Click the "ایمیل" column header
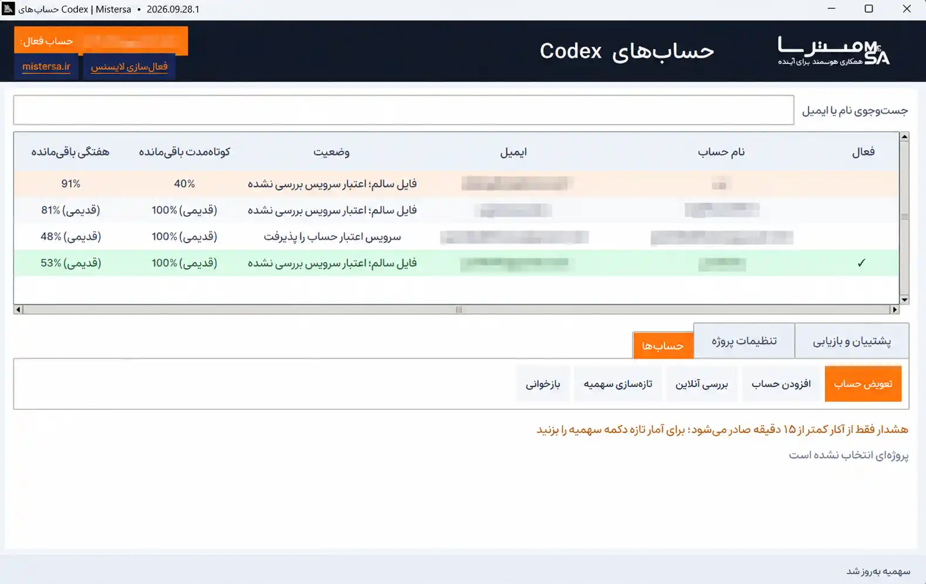926x584 pixels. click(513, 152)
